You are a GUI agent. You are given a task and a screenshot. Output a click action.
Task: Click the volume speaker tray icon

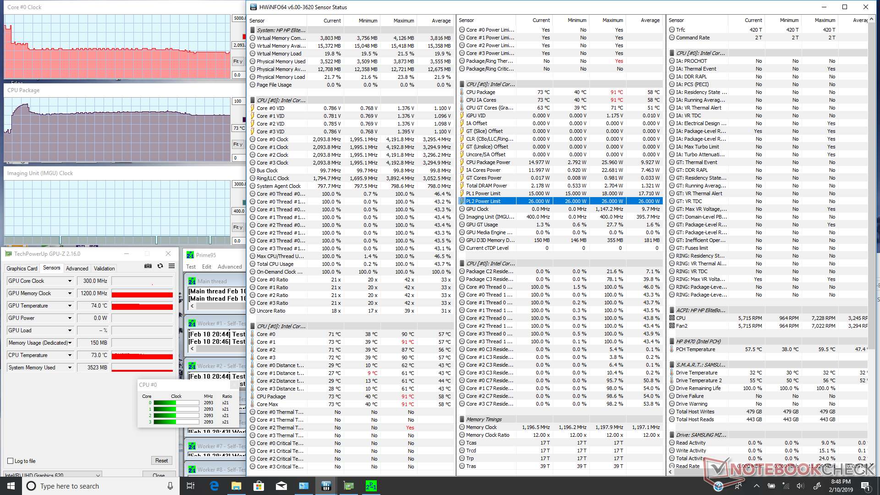(801, 486)
